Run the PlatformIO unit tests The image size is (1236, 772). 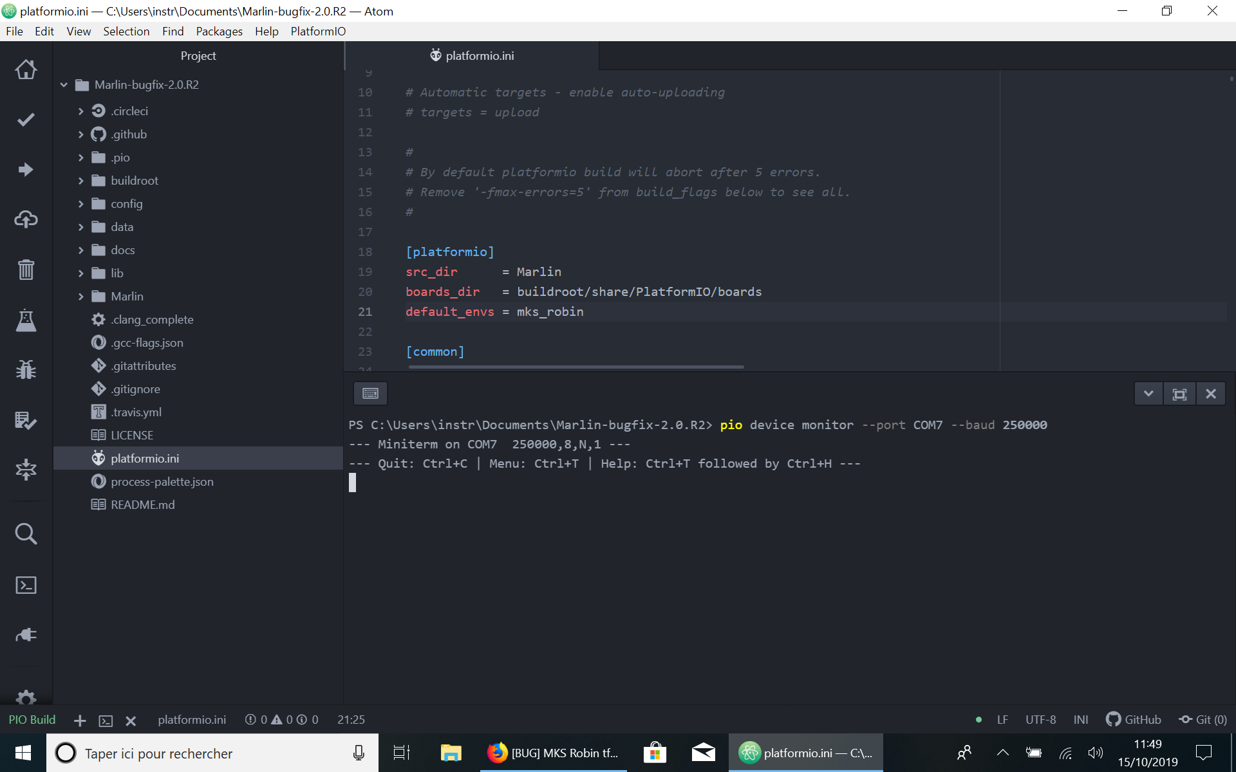point(26,321)
